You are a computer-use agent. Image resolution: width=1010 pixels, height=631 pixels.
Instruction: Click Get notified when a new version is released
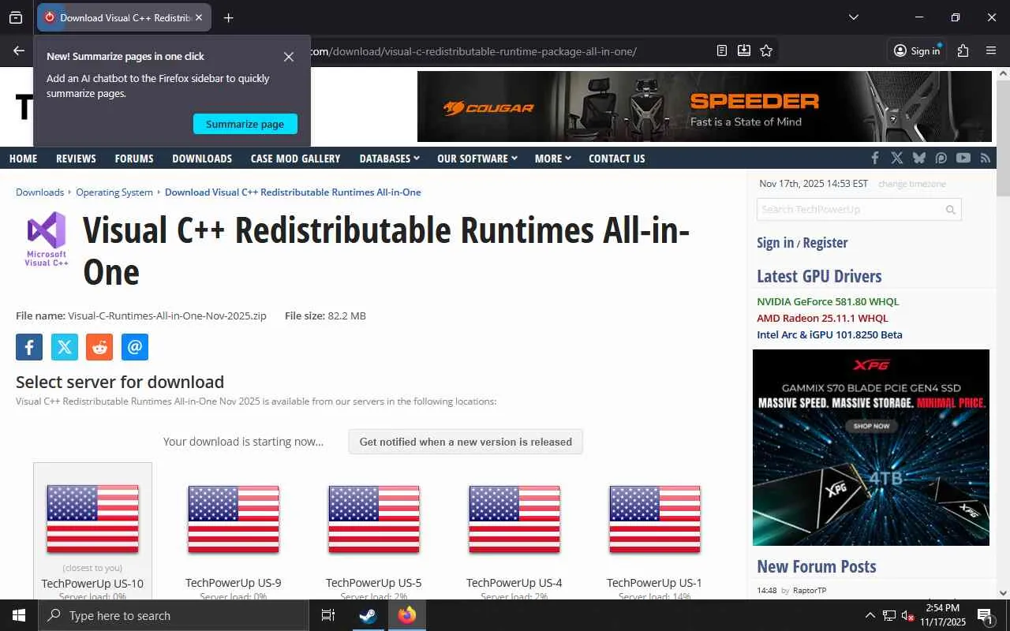click(466, 442)
